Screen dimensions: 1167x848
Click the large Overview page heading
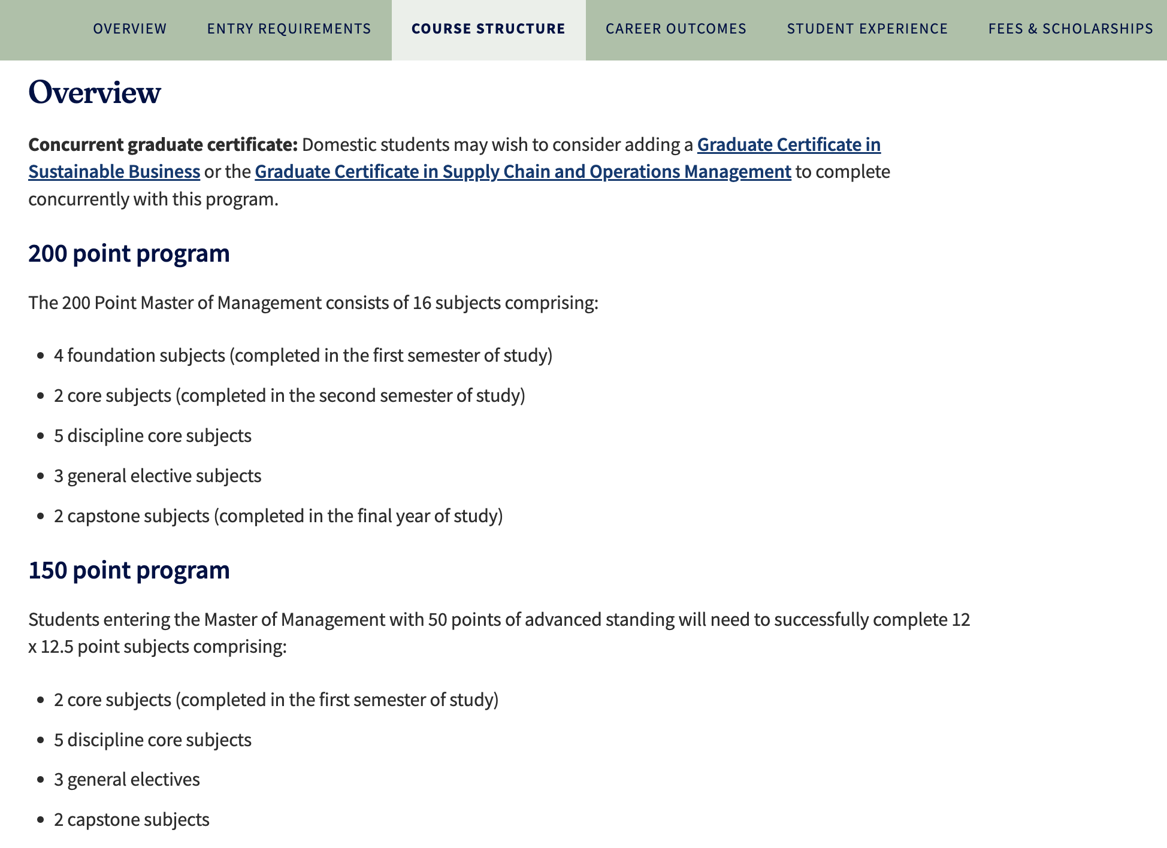point(95,92)
